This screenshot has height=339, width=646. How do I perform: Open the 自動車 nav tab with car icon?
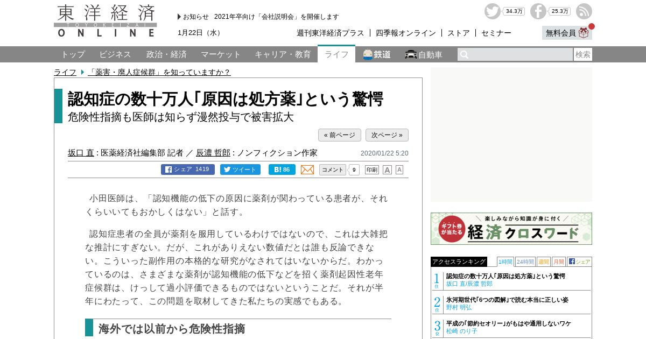424,54
